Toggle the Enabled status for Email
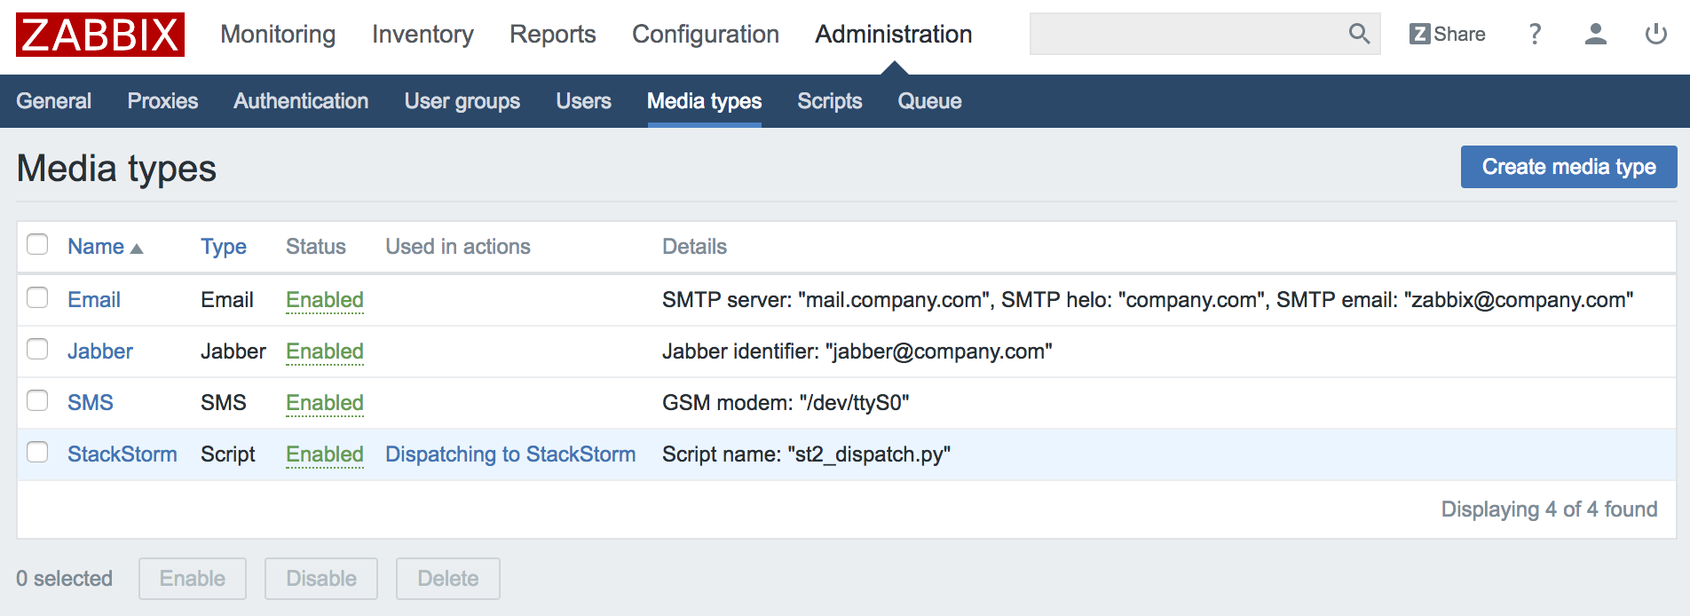Screen dimensions: 1690x616 325,300
